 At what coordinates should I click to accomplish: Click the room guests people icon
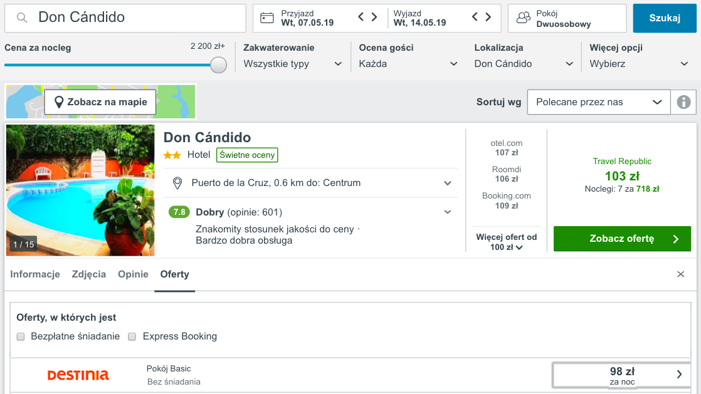coord(523,18)
